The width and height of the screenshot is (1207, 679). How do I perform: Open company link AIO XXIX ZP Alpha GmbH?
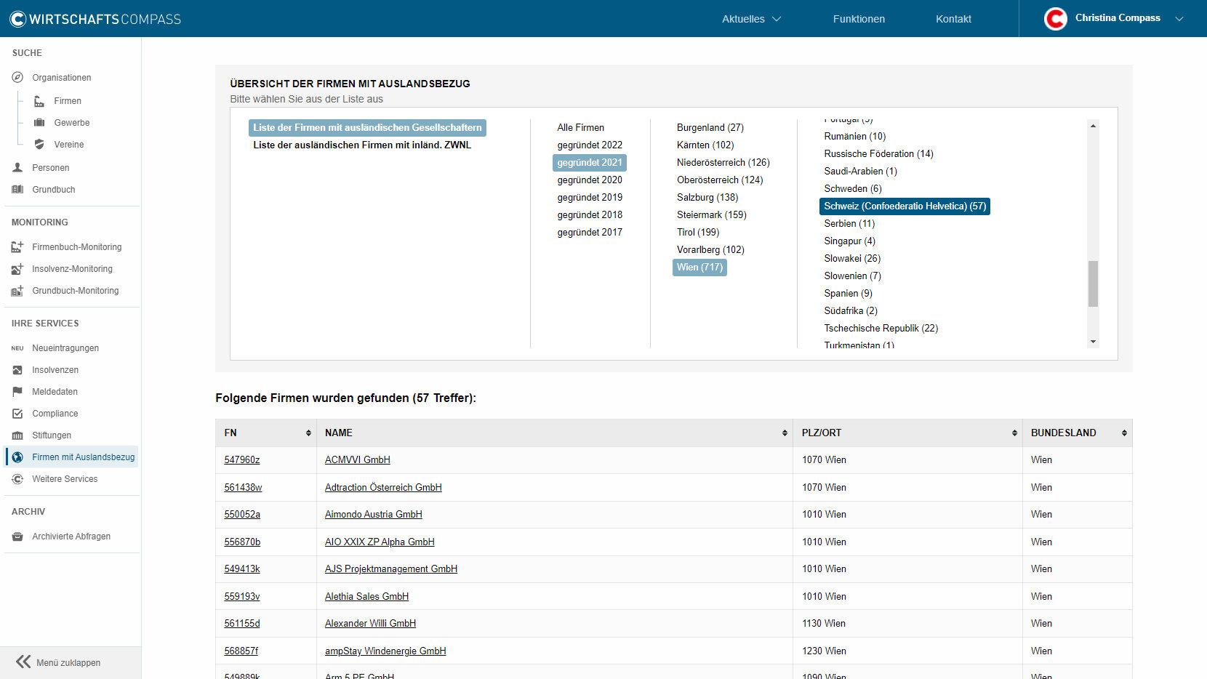(x=380, y=542)
